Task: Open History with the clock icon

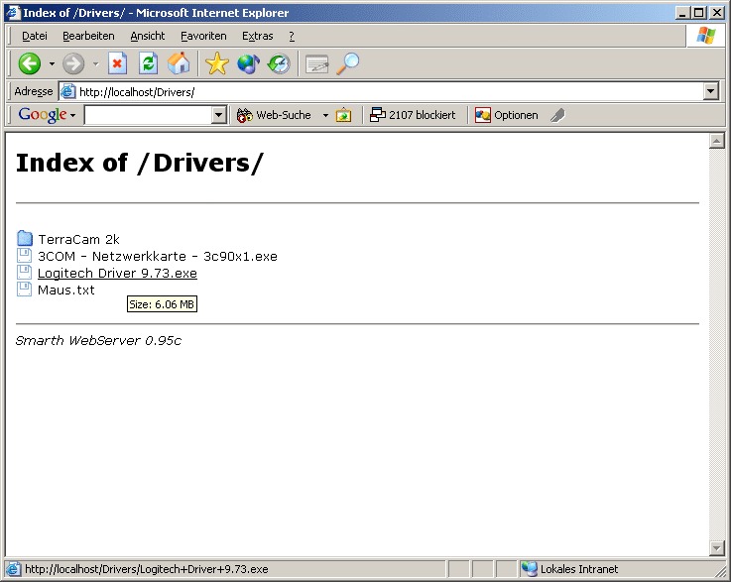Action: coord(279,63)
